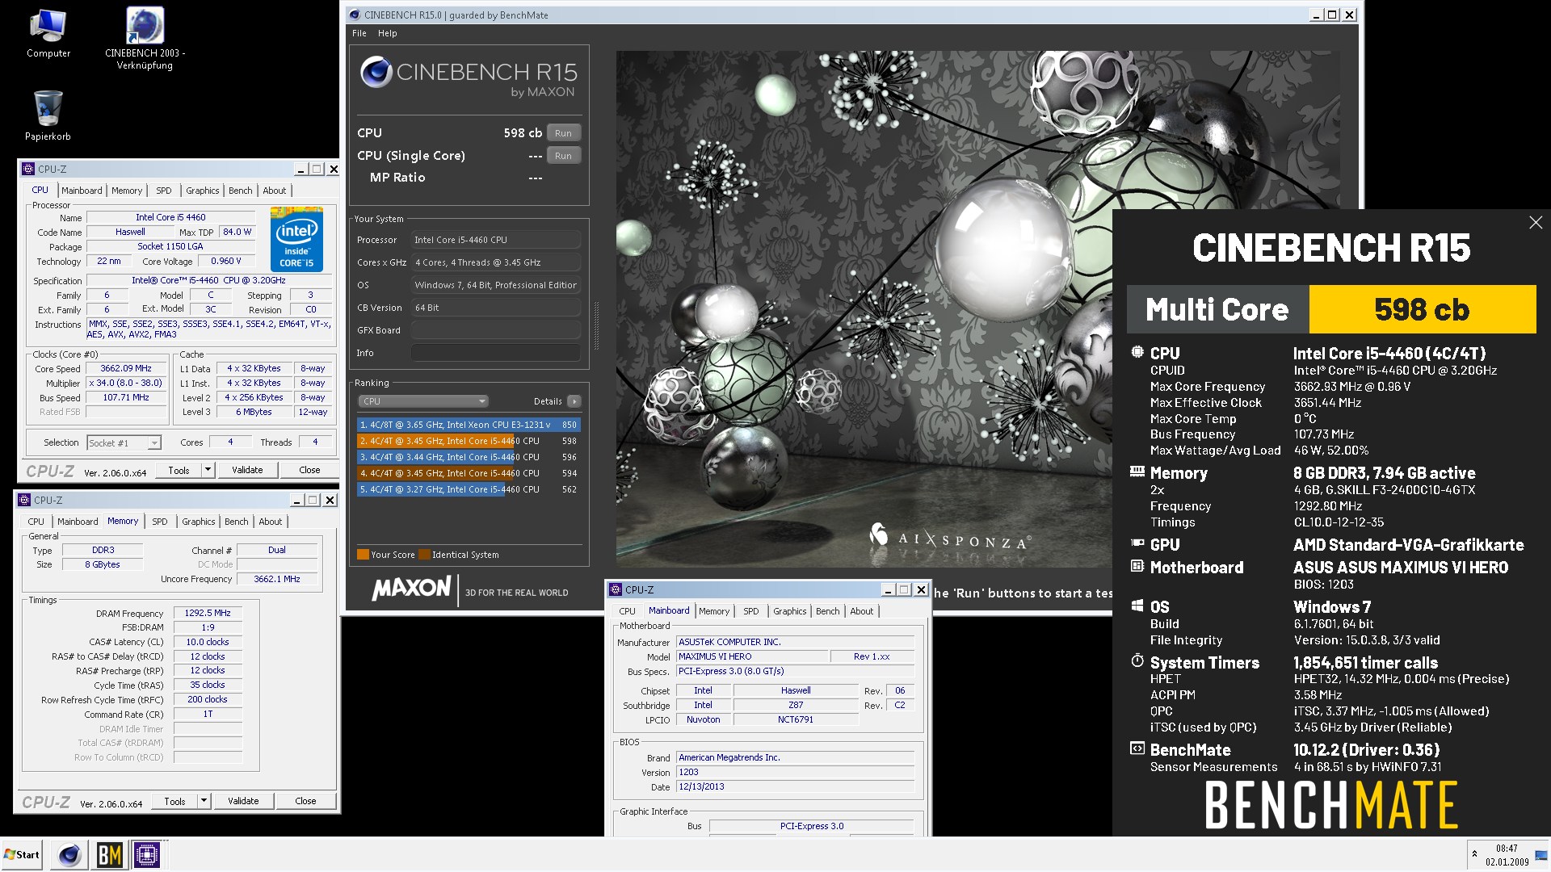
Task: Click the Memory icon in BenchMate panel
Action: (x=1137, y=472)
